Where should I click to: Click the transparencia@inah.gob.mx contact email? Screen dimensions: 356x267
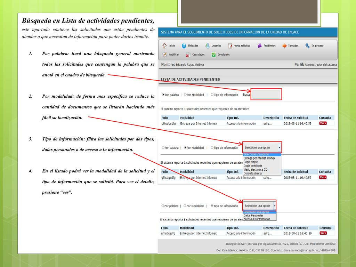point(301,250)
